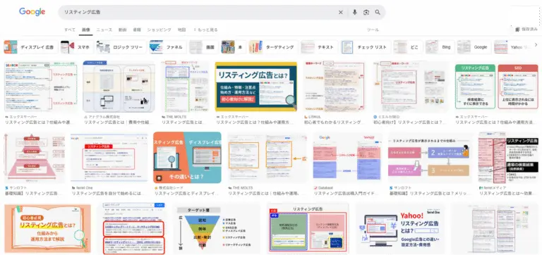Open THE MOLTS 仕組みや運用 result link
Viewport: 542px width, 255px height.
(267, 190)
